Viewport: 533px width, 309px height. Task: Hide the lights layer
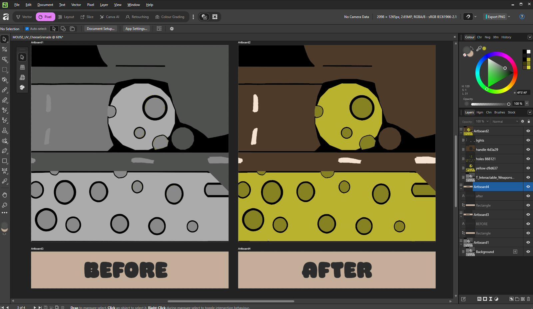coord(528,140)
